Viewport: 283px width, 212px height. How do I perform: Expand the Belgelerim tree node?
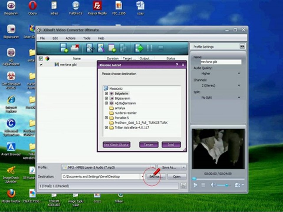point(106,93)
